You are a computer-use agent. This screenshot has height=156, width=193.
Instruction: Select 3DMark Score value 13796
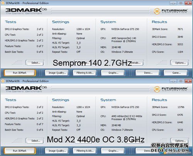click(181, 107)
